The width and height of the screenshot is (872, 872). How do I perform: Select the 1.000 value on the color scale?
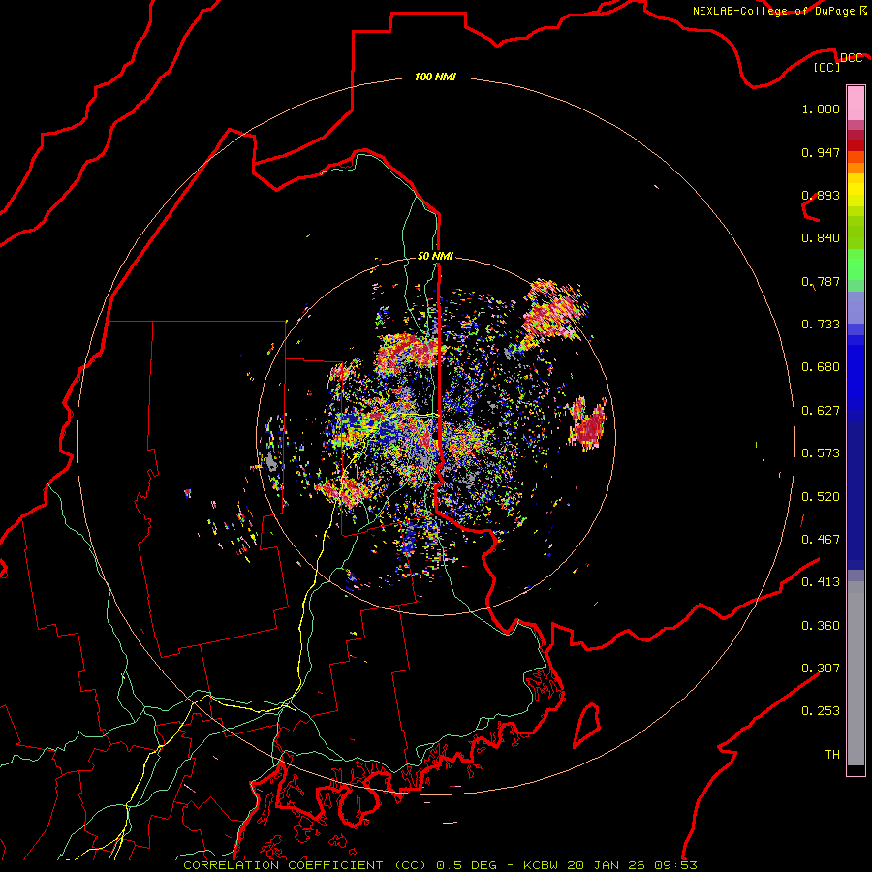click(821, 109)
